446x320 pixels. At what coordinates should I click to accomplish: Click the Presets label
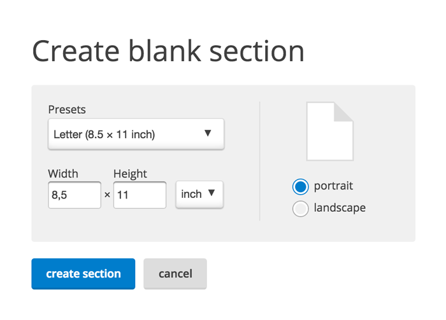pyautogui.click(x=67, y=109)
